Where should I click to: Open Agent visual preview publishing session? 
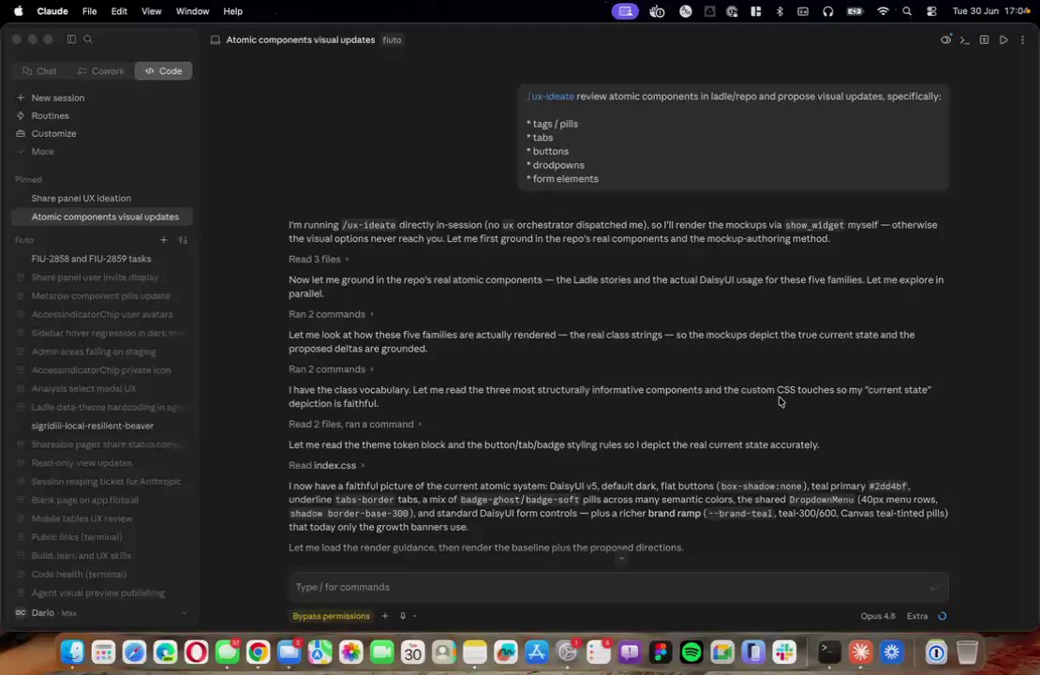[98, 592]
